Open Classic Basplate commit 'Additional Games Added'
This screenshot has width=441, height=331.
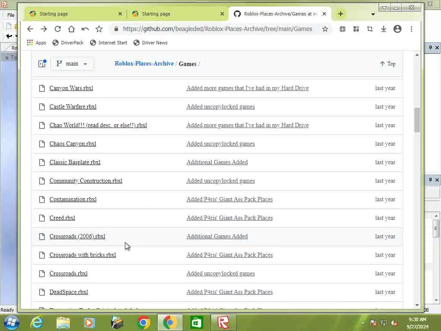(217, 162)
